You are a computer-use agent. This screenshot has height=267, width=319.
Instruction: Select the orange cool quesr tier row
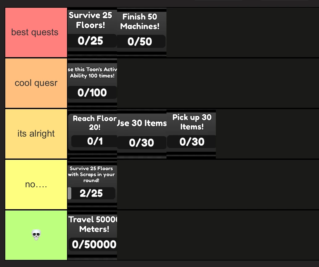click(x=36, y=83)
